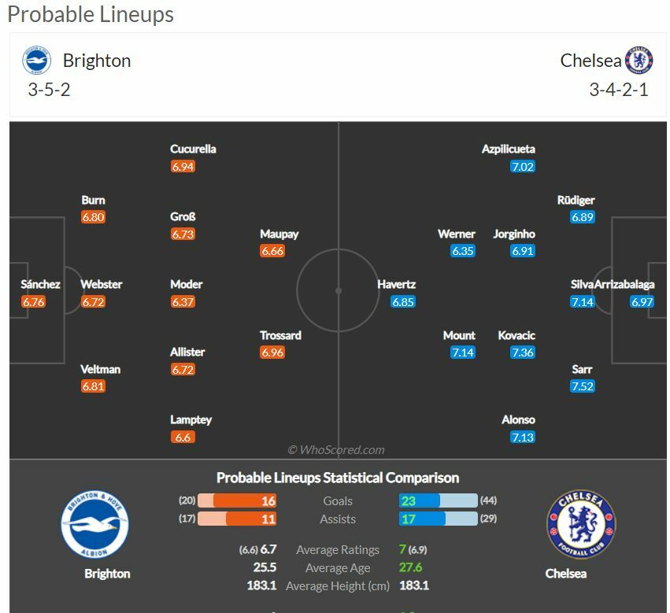Open Maupay's player profile

[x=279, y=234]
